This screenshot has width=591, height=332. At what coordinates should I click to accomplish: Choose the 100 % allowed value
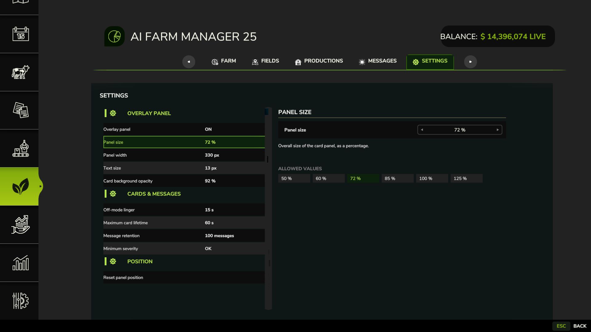click(432, 178)
